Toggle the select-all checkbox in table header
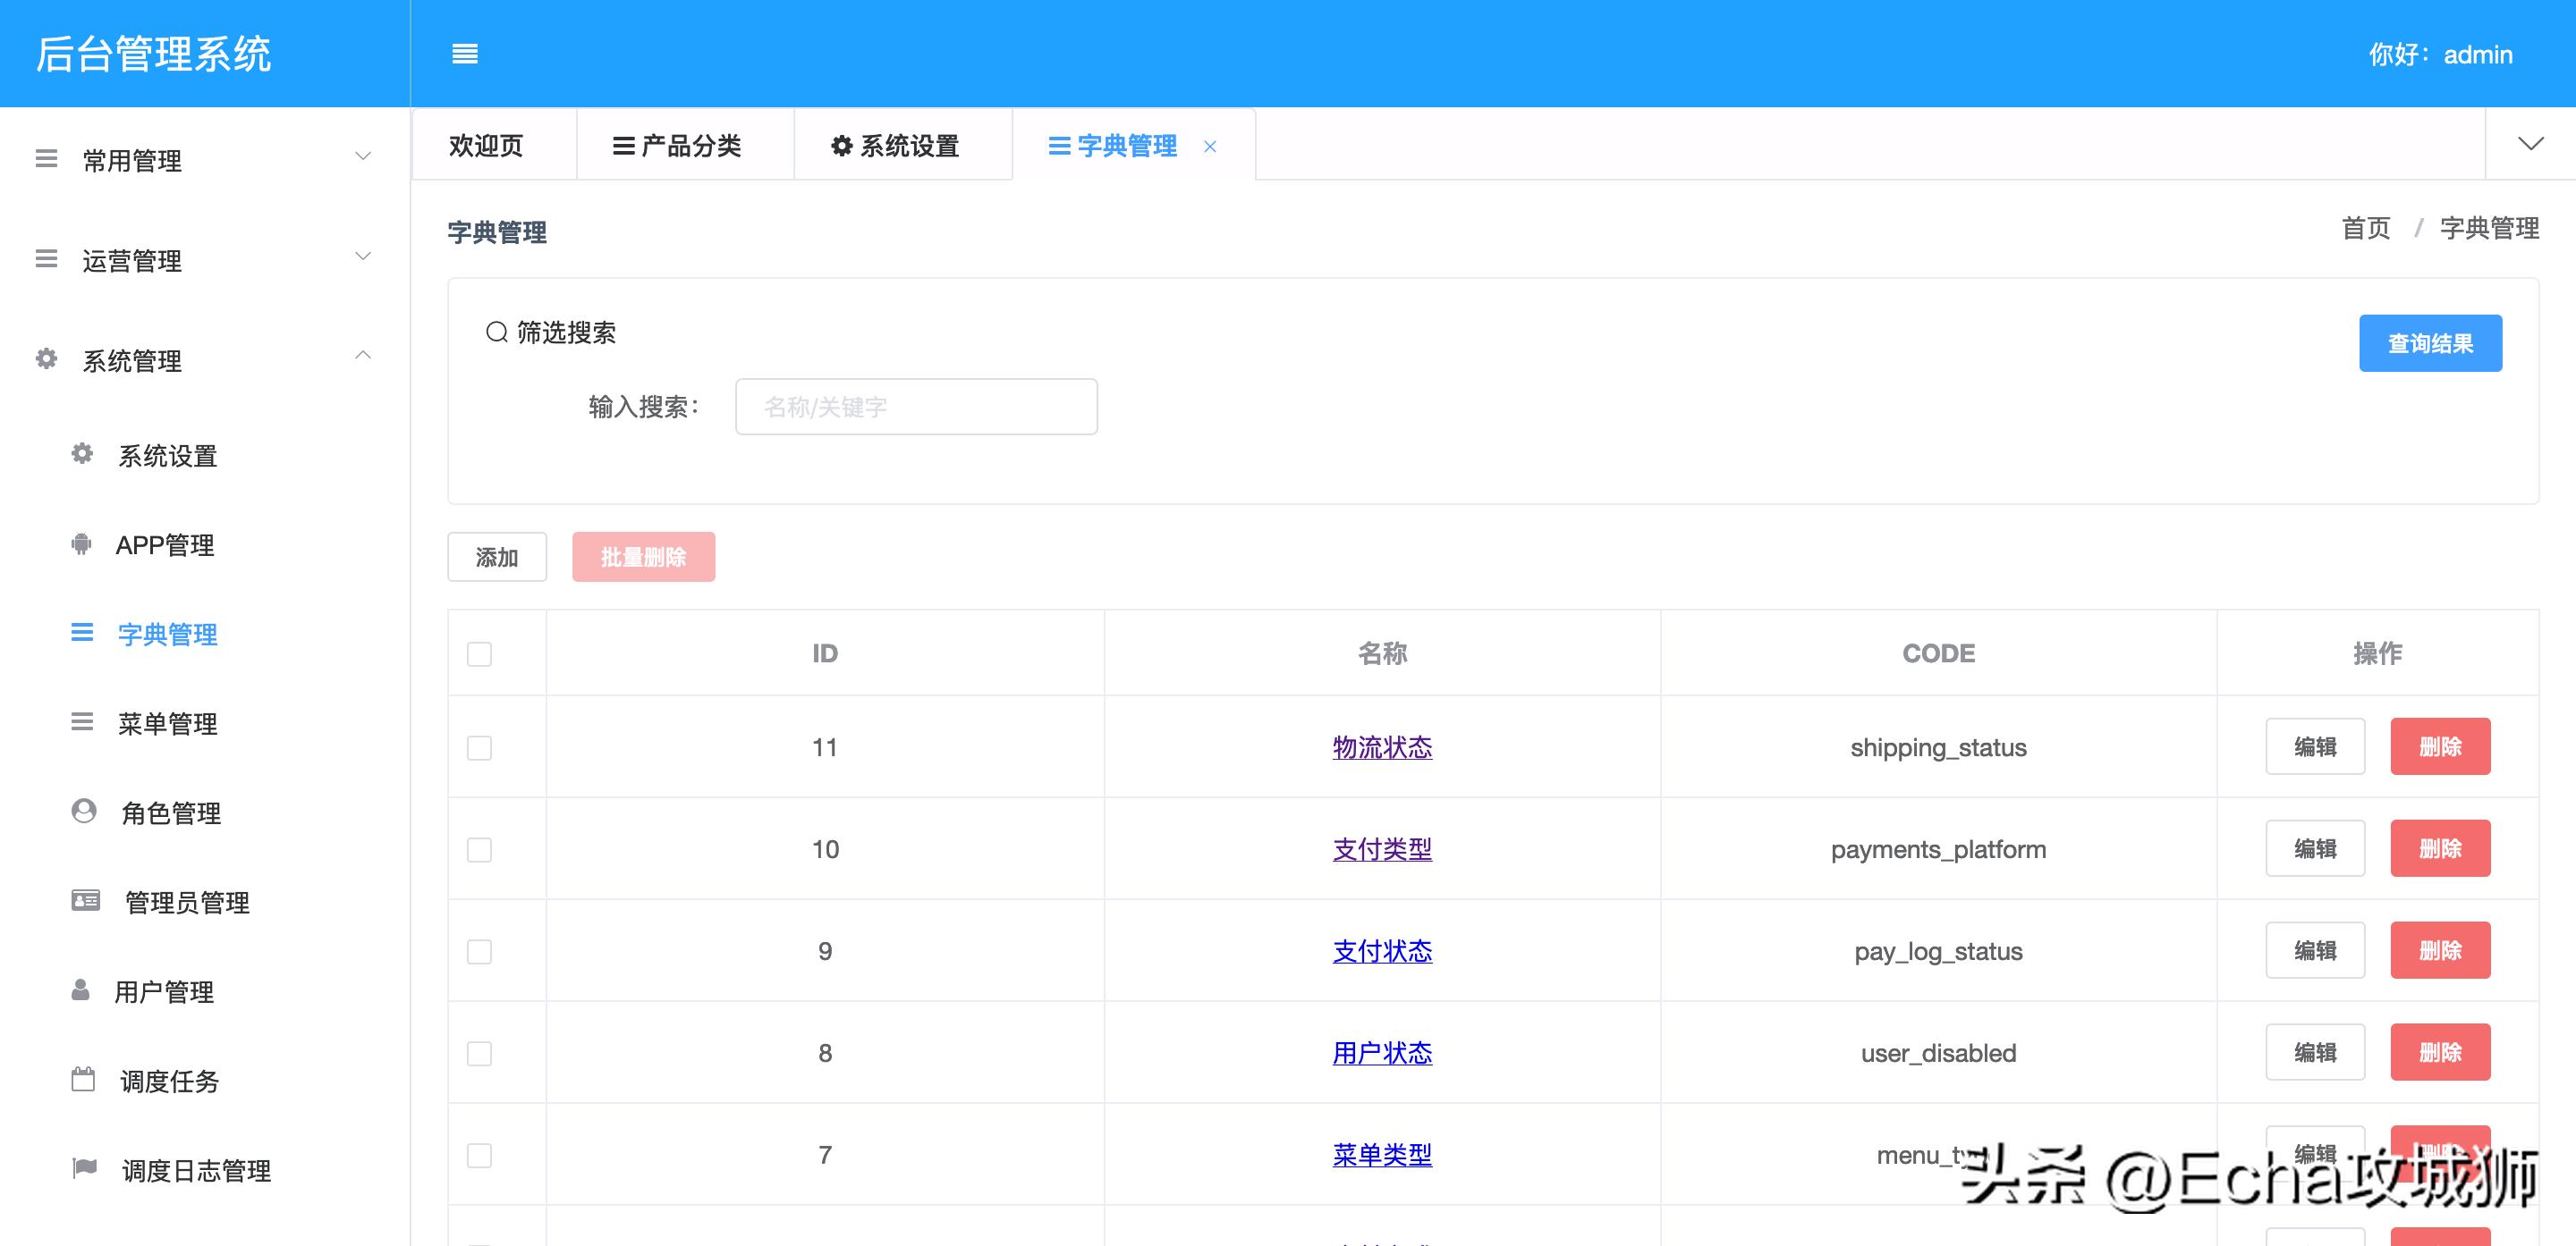The image size is (2576, 1246). 479,653
